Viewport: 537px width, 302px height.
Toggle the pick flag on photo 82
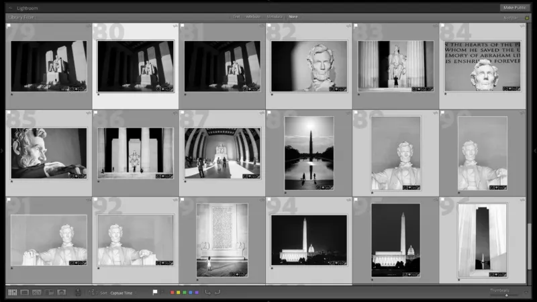269,26
